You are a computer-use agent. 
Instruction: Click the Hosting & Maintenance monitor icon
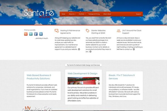[x=57, y=31]
